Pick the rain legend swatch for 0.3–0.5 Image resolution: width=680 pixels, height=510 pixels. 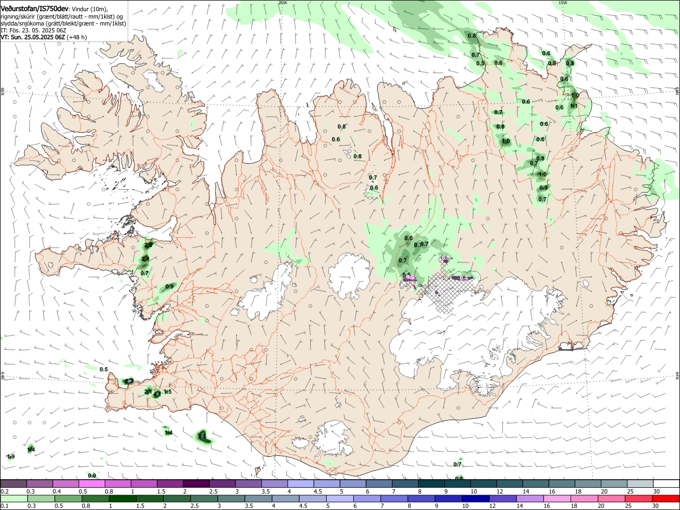[40, 499]
